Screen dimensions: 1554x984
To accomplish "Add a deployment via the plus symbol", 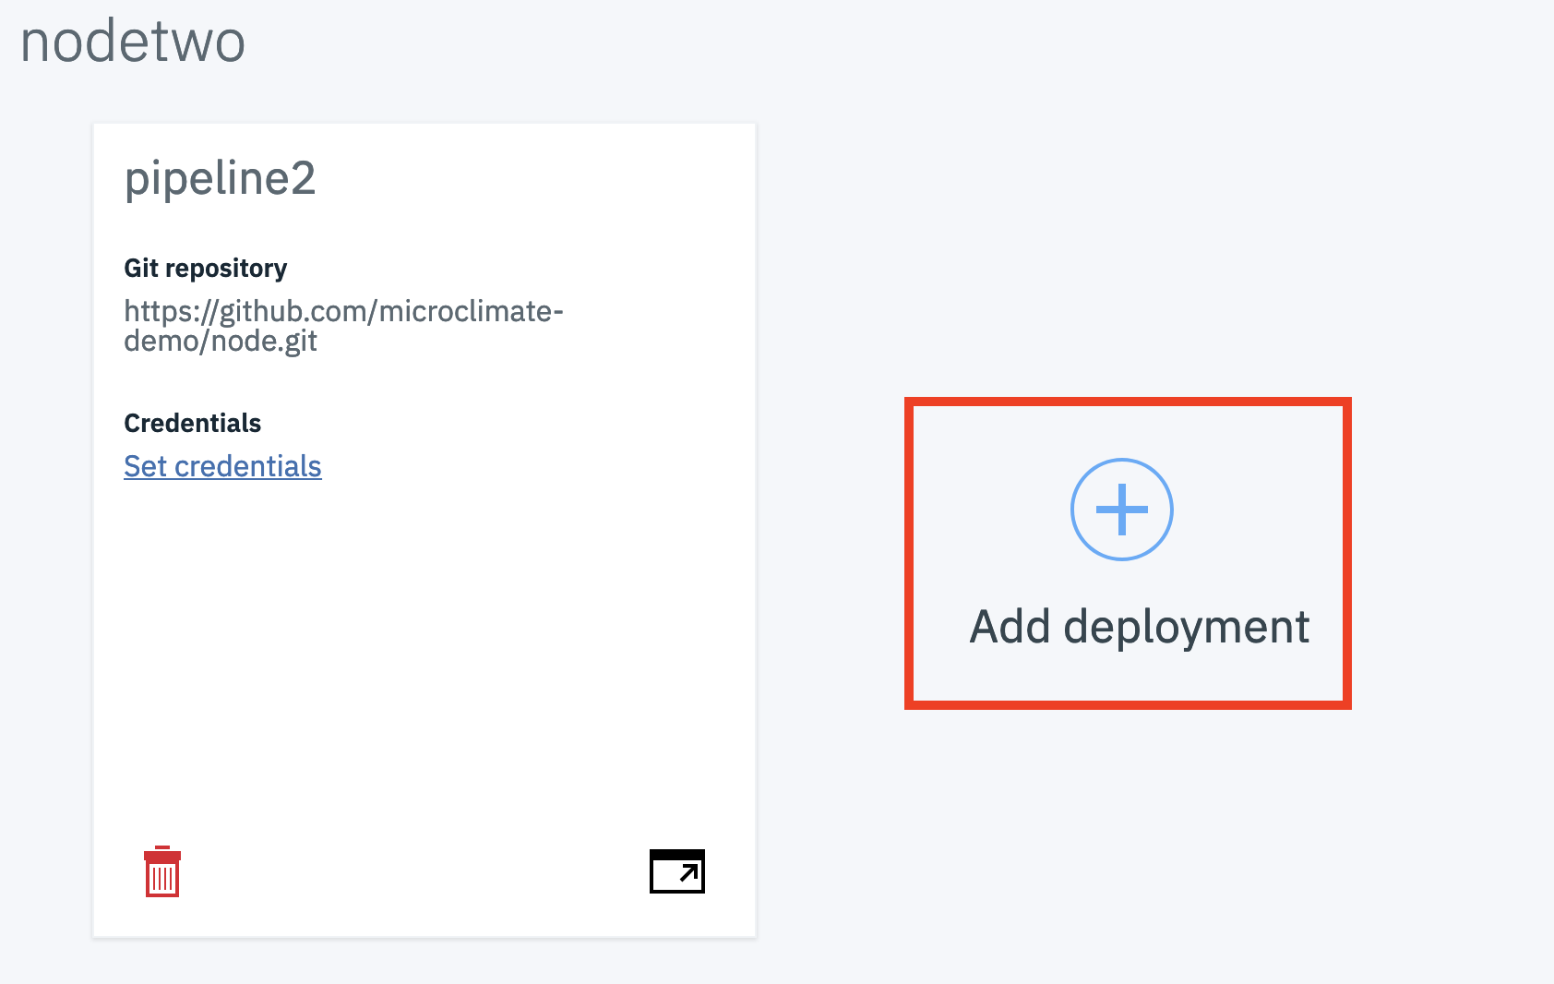I will (x=1121, y=510).
